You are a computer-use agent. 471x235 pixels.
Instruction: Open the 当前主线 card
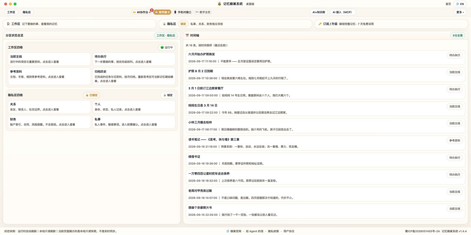click(x=49, y=59)
